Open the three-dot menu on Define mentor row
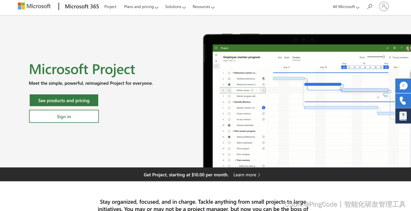 pyautogui.click(x=257, y=90)
